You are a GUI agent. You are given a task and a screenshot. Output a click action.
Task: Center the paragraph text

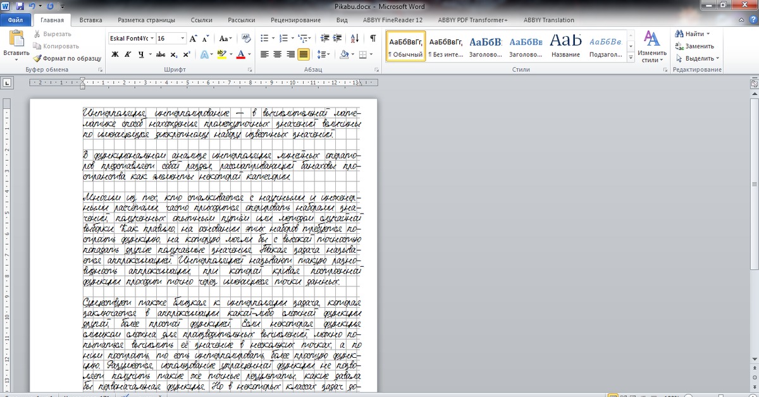(278, 54)
